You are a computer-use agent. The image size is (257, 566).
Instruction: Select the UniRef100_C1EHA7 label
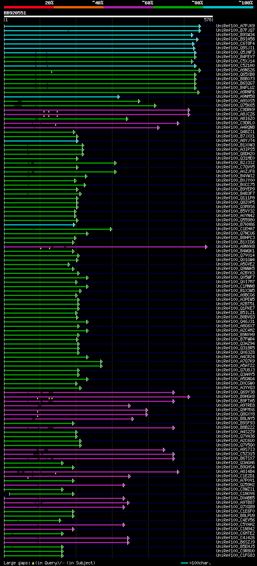(x=235, y=229)
